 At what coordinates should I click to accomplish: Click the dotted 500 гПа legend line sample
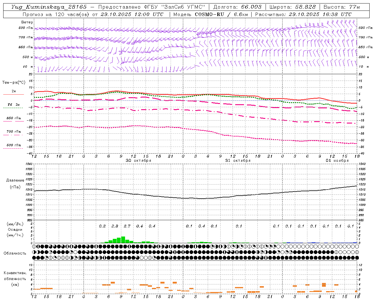click(13, 148)
